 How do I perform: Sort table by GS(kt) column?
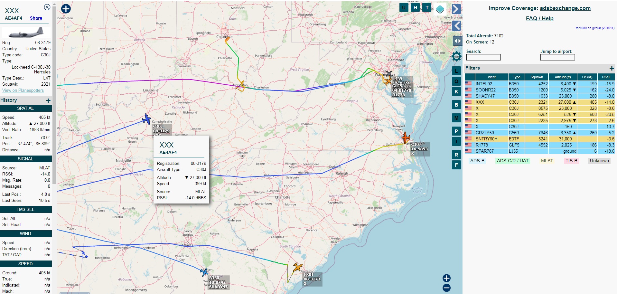(587, 77)
